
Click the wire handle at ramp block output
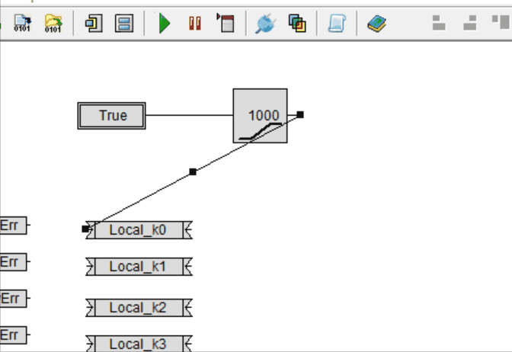[x=300, y=114]
